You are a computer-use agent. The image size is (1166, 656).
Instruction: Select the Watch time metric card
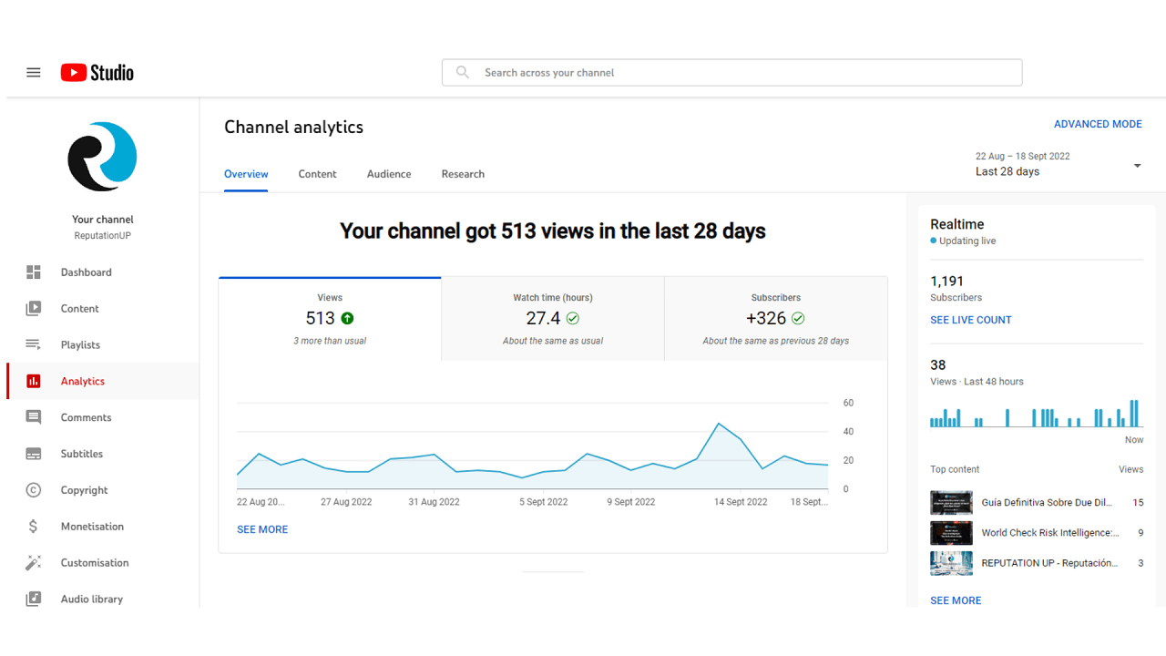552,318
